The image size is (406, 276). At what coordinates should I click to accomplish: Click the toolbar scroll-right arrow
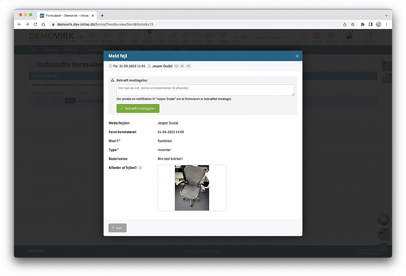[243, 37]
